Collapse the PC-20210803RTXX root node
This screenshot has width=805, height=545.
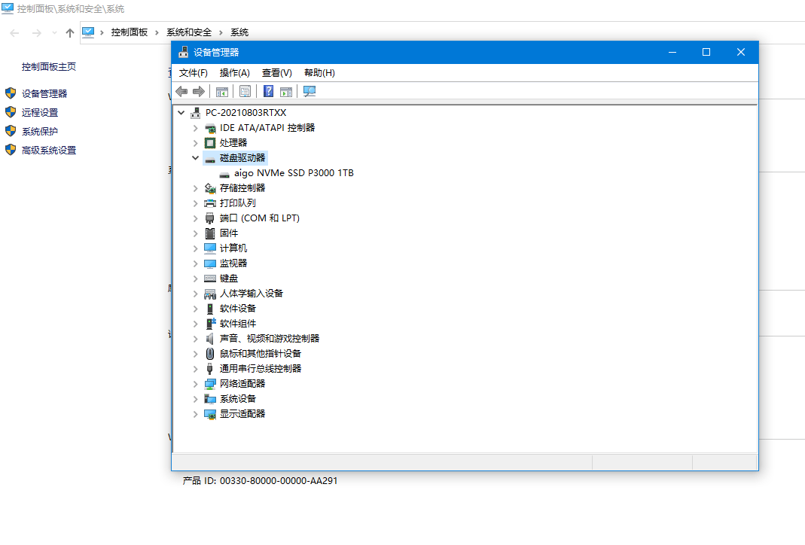click(181, 112)
